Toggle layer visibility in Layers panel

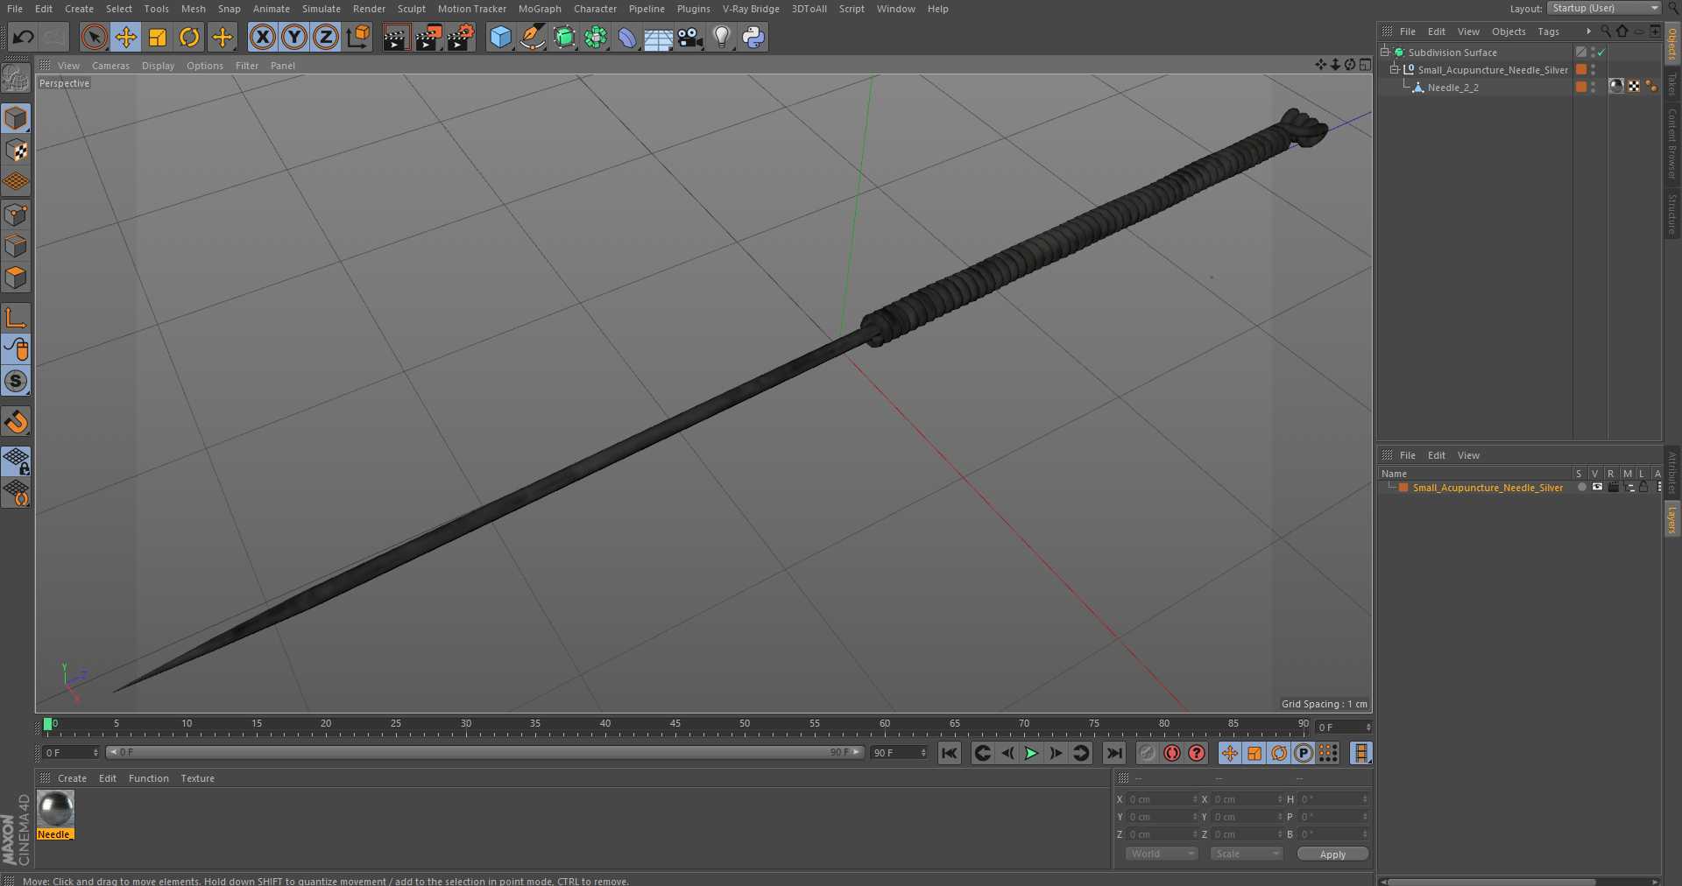[x=1597, y=488]
